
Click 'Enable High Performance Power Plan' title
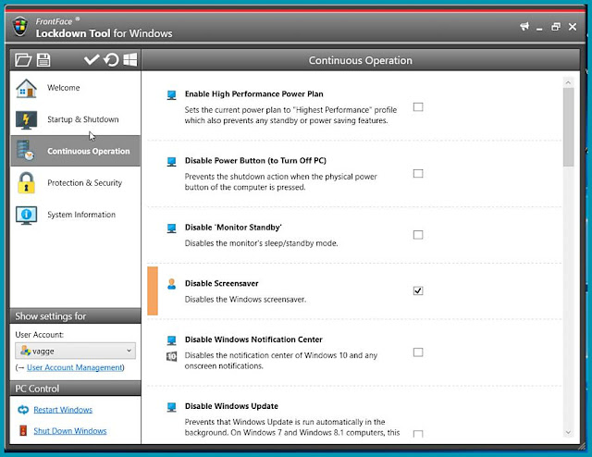[x=254, y=94]
